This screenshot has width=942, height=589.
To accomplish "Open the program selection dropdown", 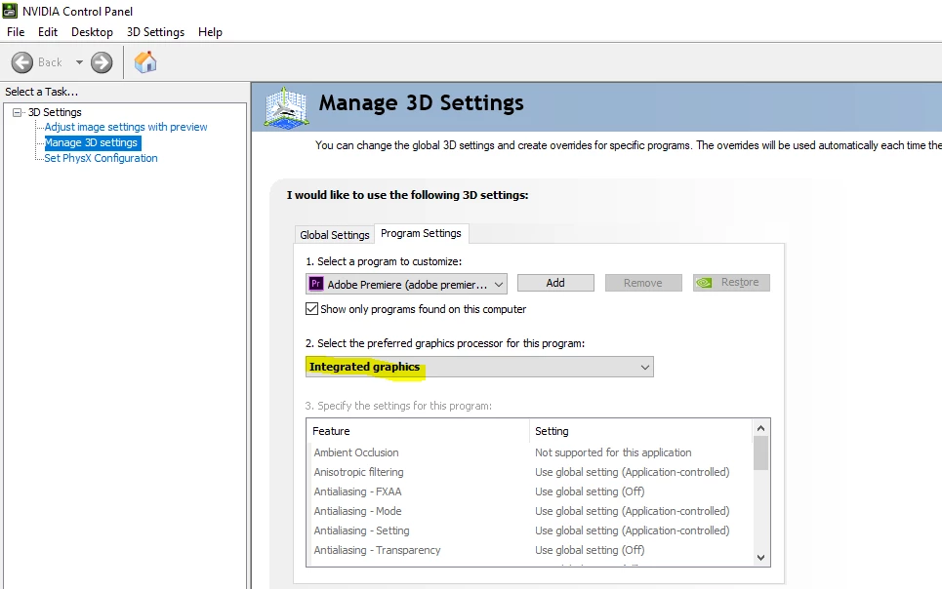I will click(407, 284).
